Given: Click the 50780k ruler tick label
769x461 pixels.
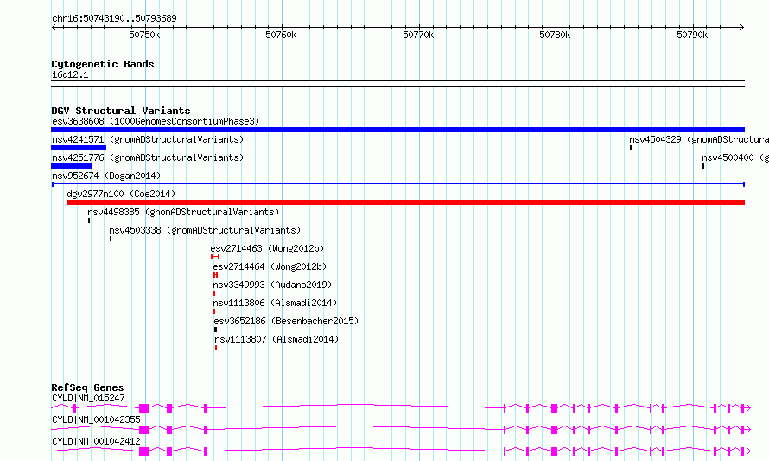Looking at the screenshot, I should (x=555, y=35).
